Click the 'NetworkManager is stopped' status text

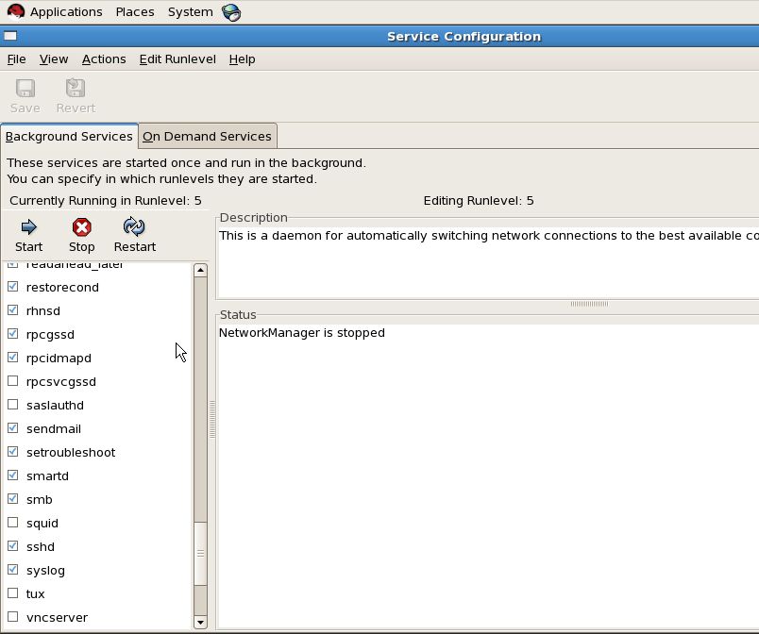click(301, 333)
